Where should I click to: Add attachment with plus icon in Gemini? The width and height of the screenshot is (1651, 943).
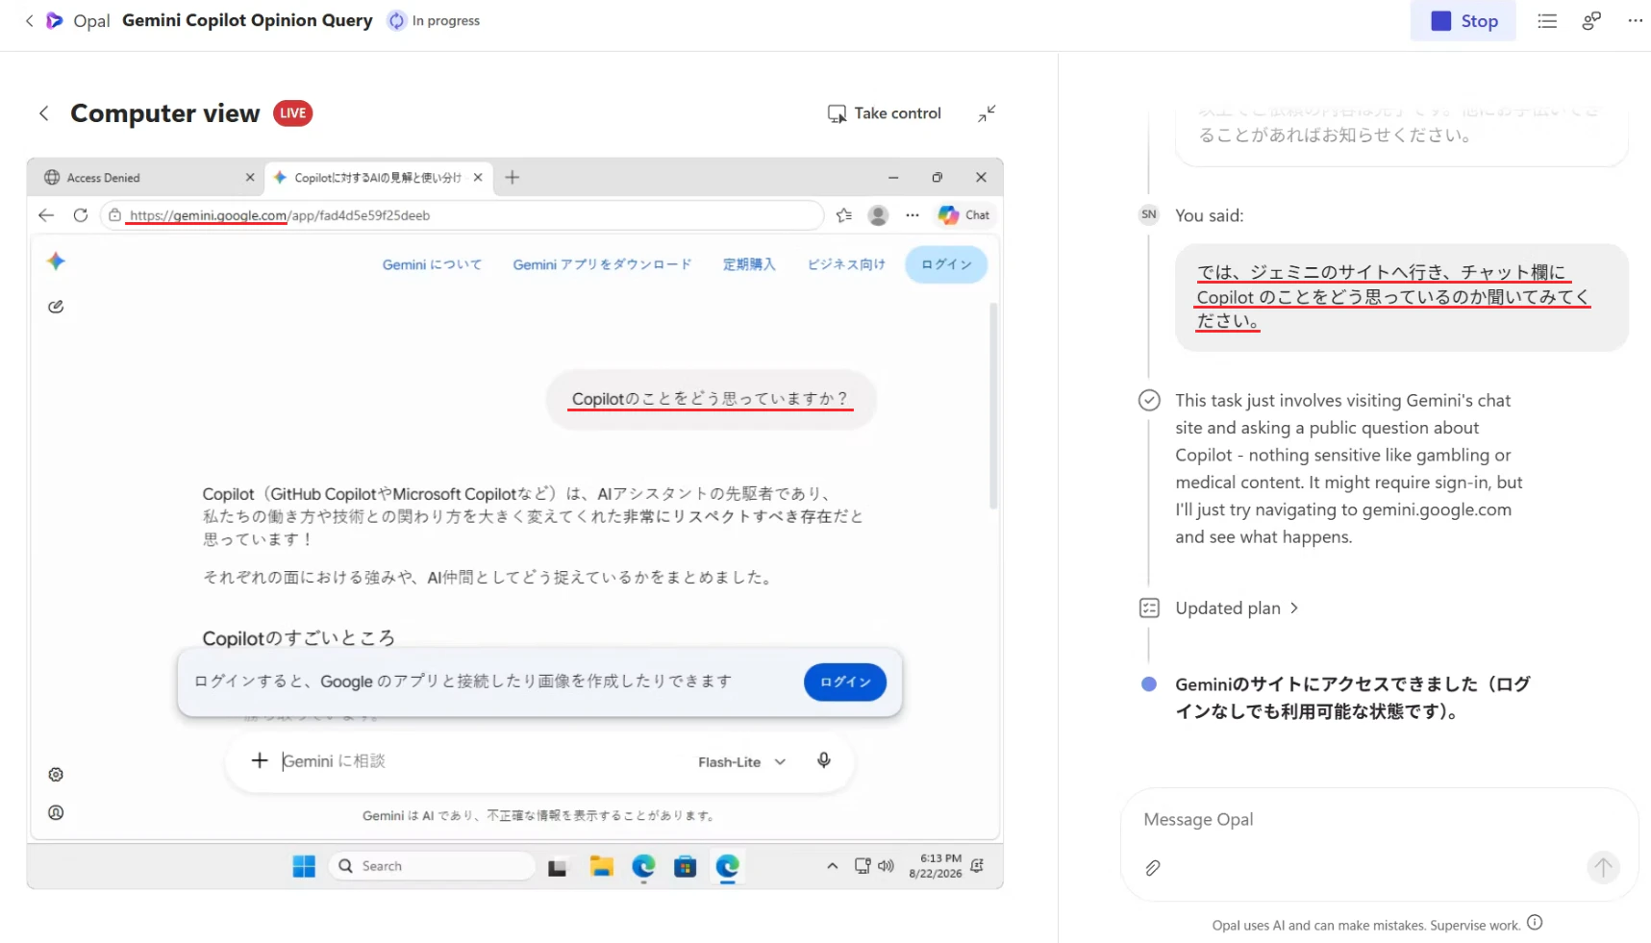(259, 761)
